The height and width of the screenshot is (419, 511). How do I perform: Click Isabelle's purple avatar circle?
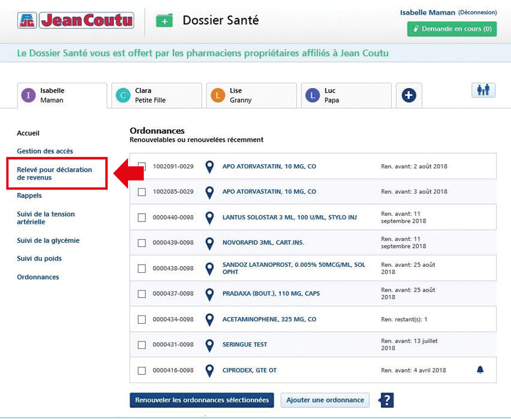click(x=28, y=95)
